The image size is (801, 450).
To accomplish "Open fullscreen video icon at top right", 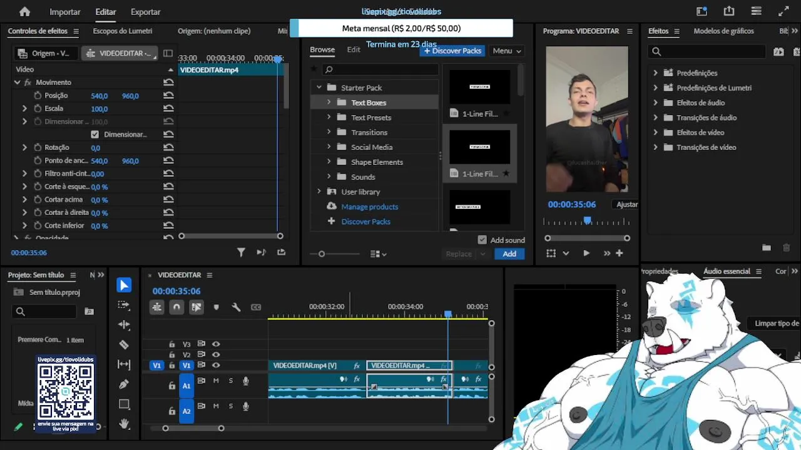I will click(x=783, y=11).
